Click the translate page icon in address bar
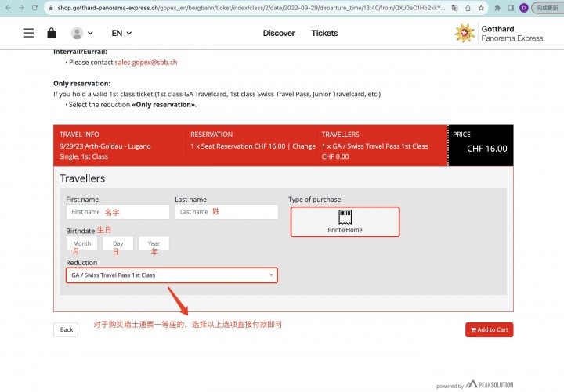Screen dimensions: 564x392 click(x=454, y=8)
